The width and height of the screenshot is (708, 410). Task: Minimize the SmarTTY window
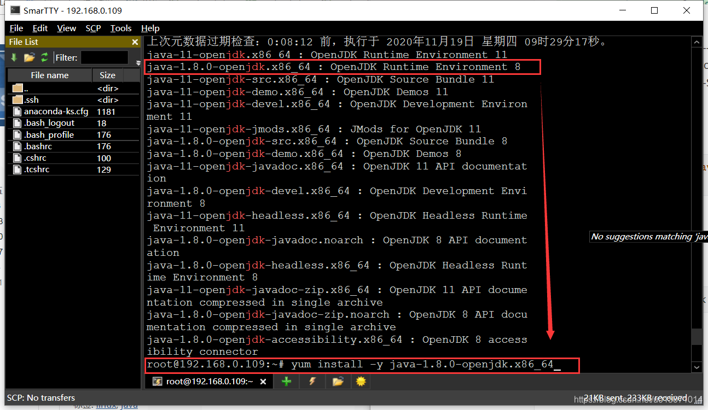pyautogui.click(x=622, y=10)
